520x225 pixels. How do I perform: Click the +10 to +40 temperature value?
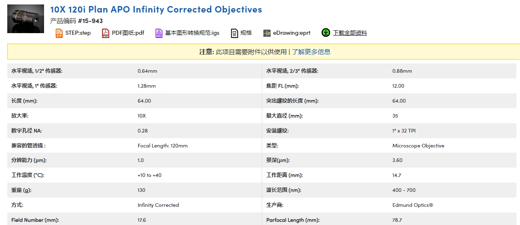(x=149, y=175)
